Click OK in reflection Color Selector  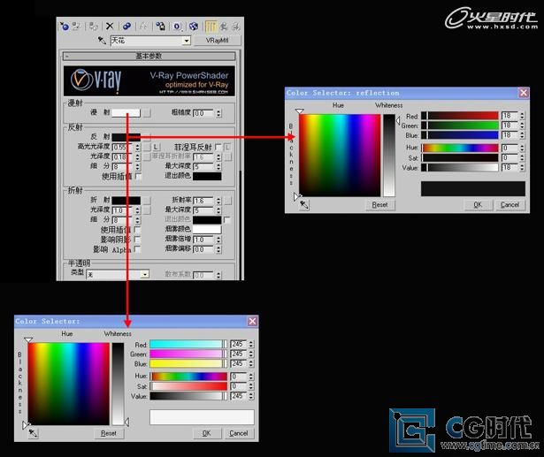point(478,204)
